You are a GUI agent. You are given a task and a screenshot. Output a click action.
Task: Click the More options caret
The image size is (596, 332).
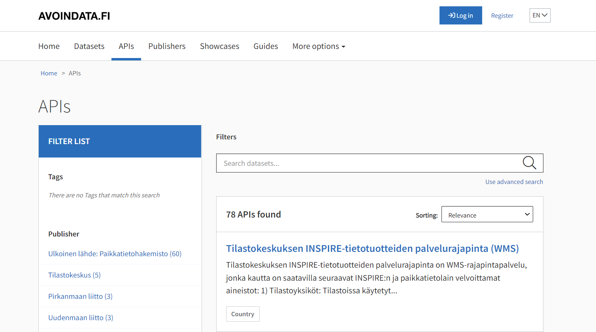[343, 46]
